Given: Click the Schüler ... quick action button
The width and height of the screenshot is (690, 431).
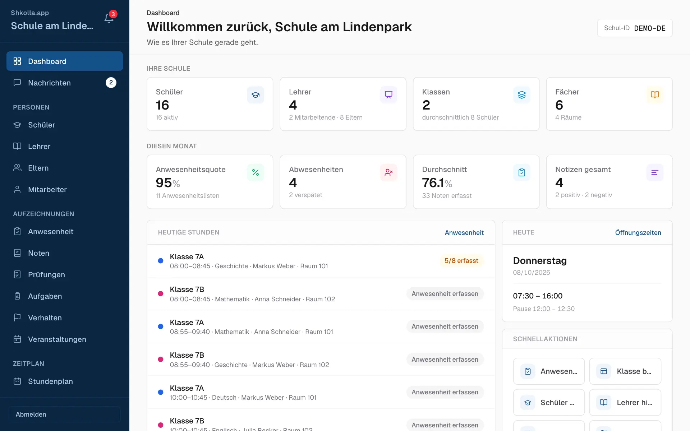Looking at the screenshot, I should (x=549, y=403).
